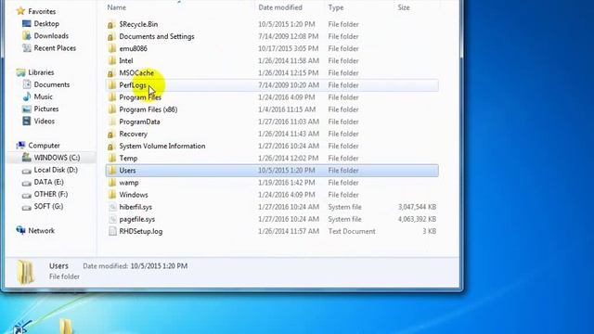Select the Libraries group
The width and height of the screenshot is (594, 334).
(x=41, y=72)
